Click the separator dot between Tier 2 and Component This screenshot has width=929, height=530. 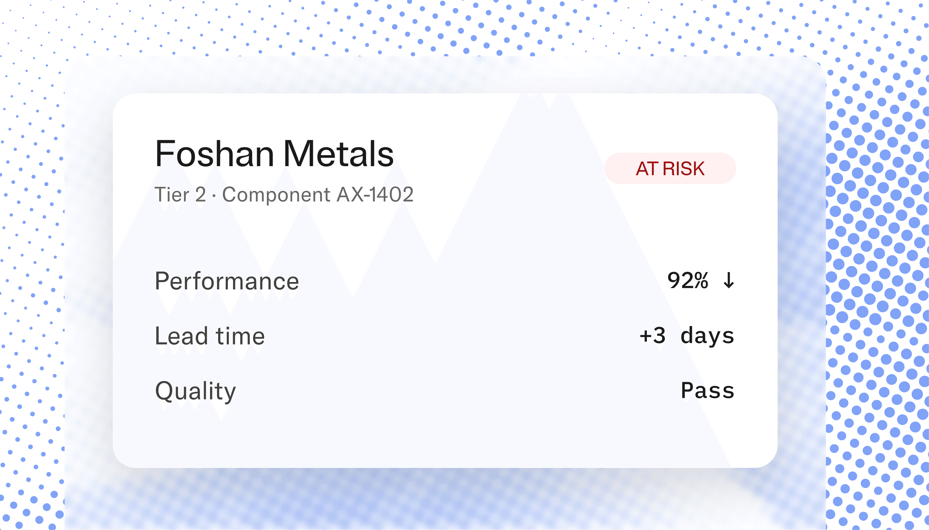pos(214,196)
